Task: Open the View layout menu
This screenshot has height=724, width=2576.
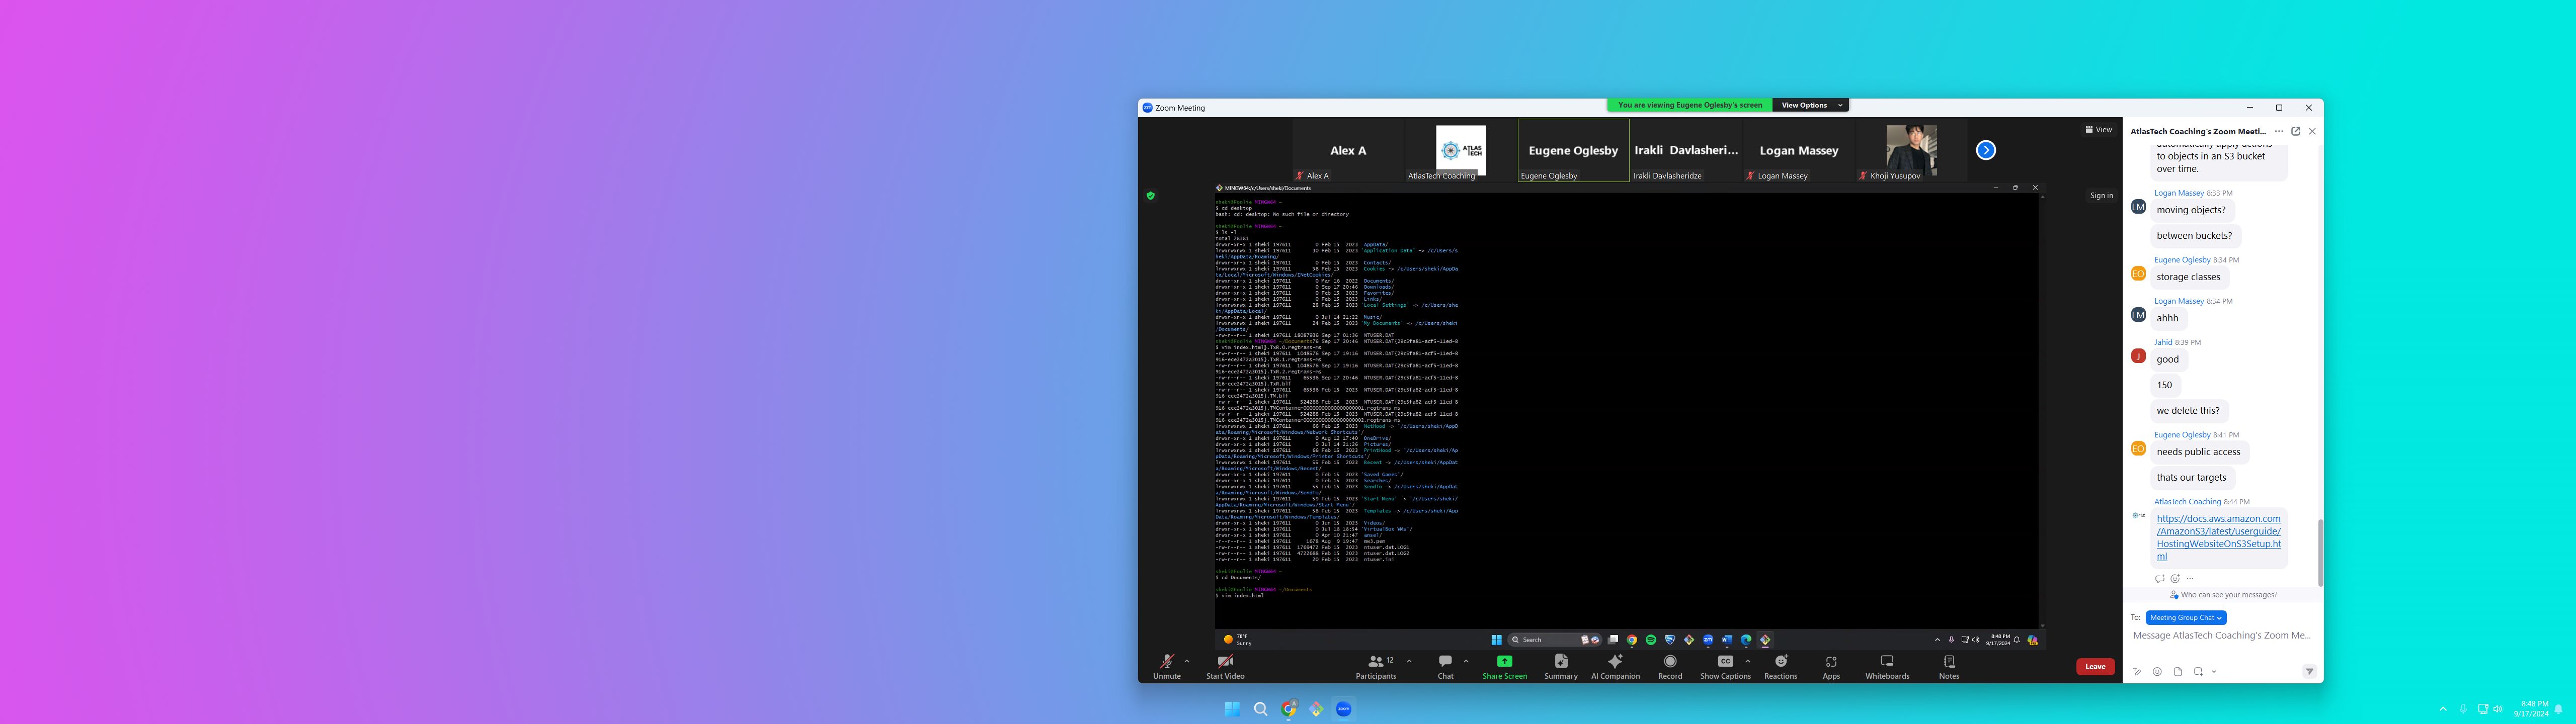Action: tap(2099, 130)
